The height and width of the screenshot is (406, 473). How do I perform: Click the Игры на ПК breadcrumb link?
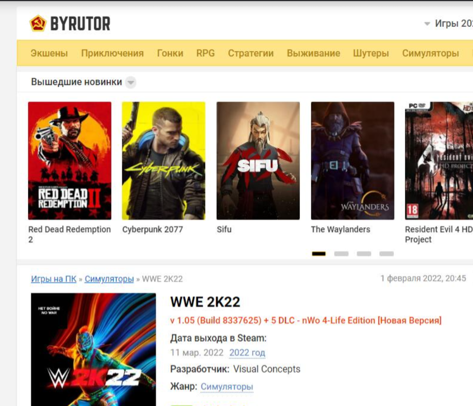coord(54,279)
